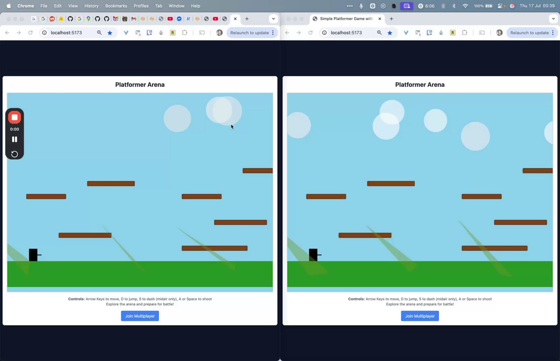Go back in the right Chrome window
The height and width of the screenshot is (361, 560).
pos(287,33)
